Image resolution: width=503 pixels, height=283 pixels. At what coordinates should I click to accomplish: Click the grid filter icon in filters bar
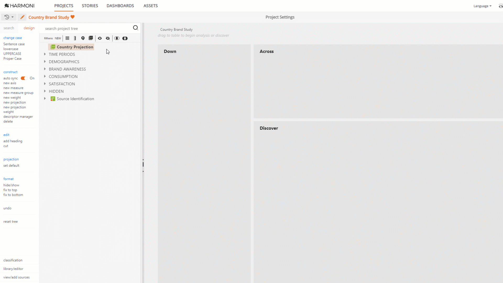point(67,38)
